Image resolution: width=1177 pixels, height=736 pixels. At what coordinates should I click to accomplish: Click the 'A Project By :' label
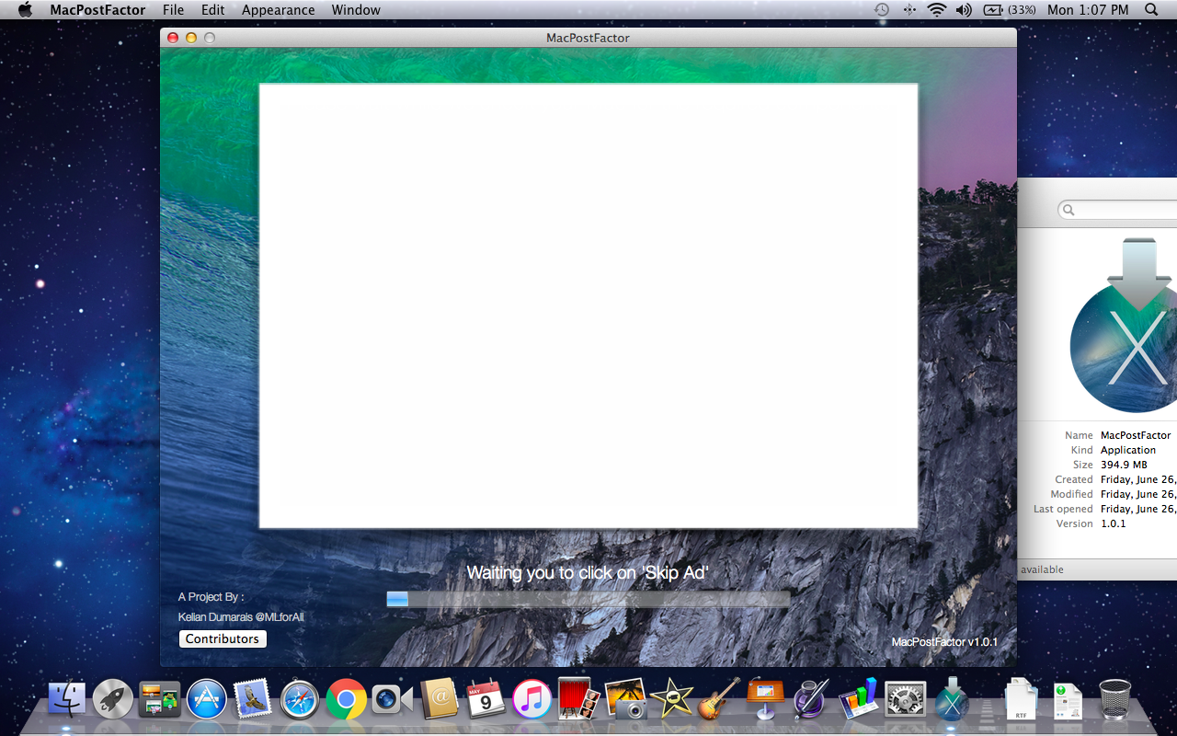pyautogui.click(x=211, y=597)
